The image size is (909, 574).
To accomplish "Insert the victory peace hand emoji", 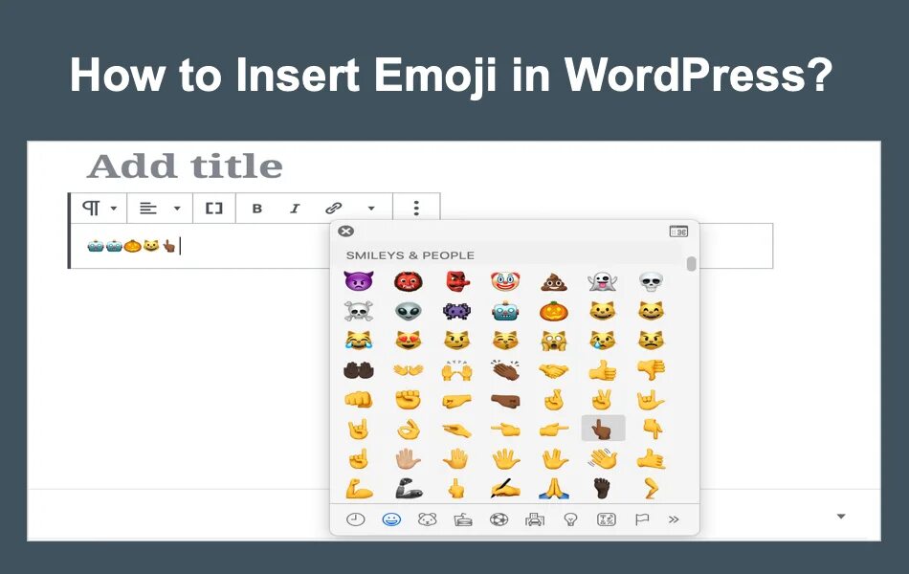I will 603,400.
